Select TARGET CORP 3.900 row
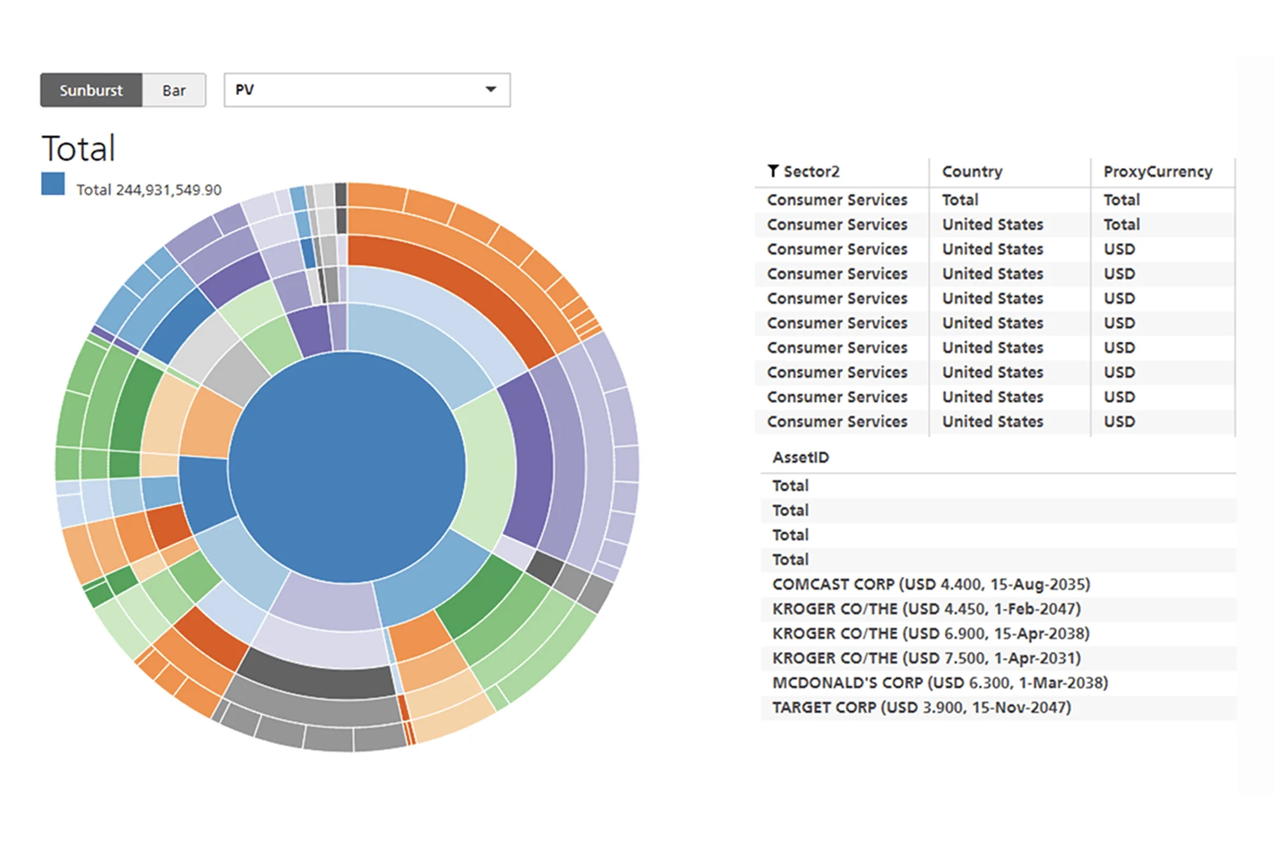 (x=921, y=708)
